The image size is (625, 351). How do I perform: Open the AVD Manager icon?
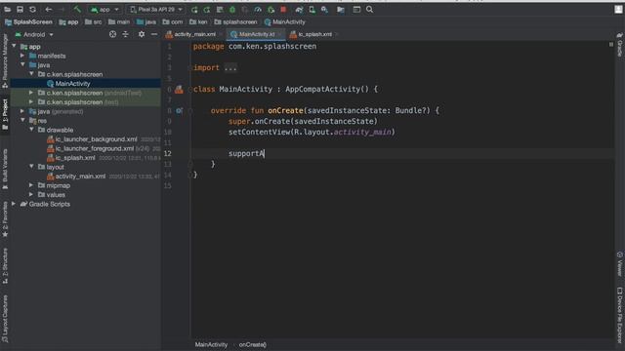[312, 9]
